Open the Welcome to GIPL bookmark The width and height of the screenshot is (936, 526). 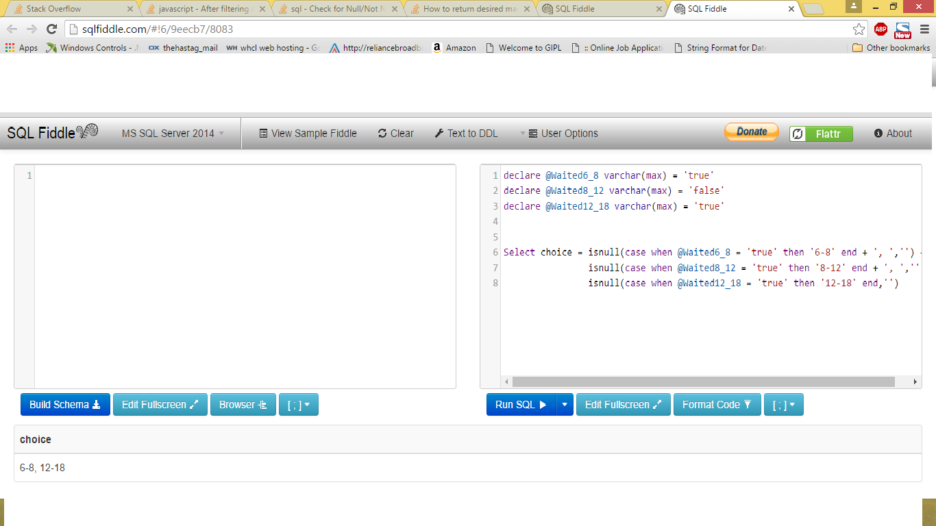point(524,48)
